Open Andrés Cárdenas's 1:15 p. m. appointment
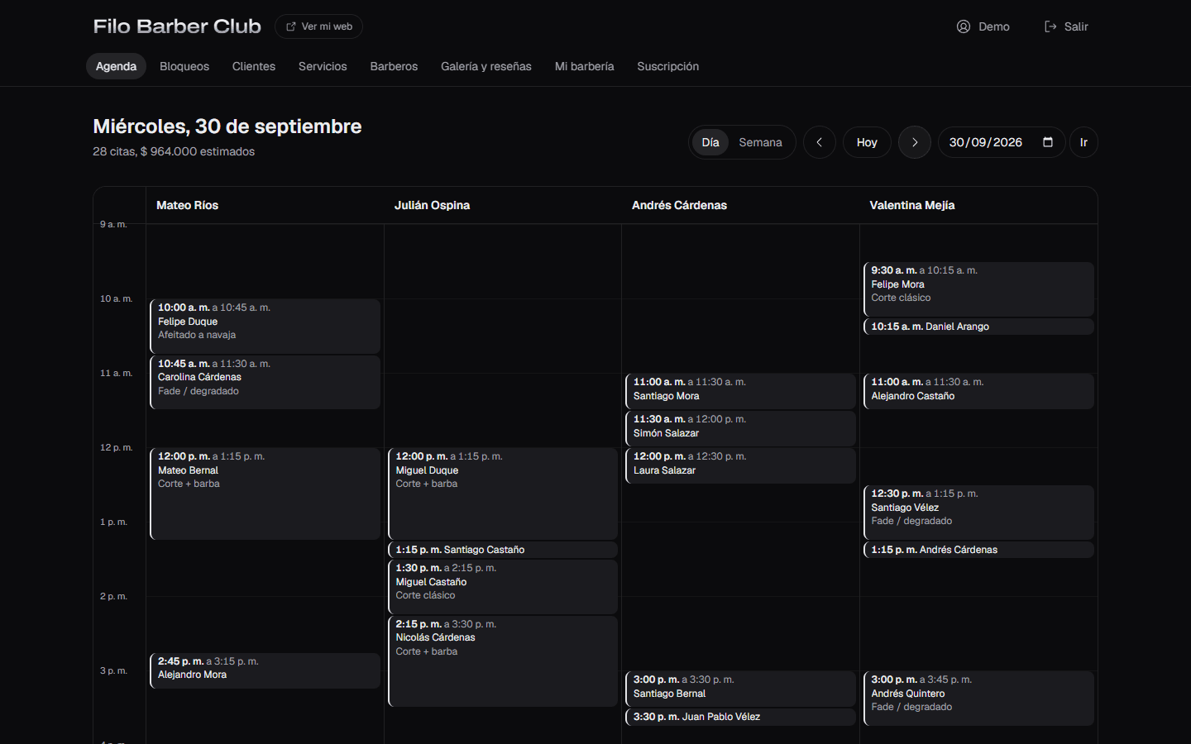Image resolution: width=1191 pixels, height=744 pixels. [x=978, y=550]
